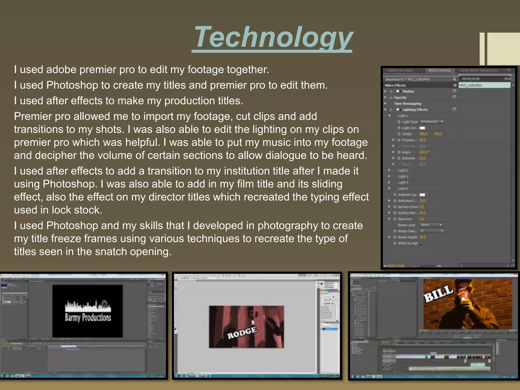Expand the Intensity property slider
520x390 pixels.
tap(393, 158)
